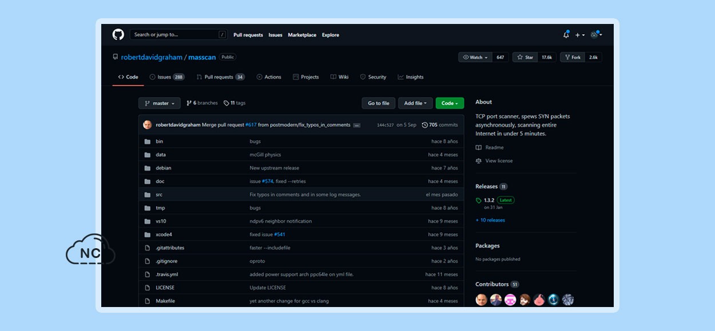
Task: Click the folder icon beside src
Action: 147,195
